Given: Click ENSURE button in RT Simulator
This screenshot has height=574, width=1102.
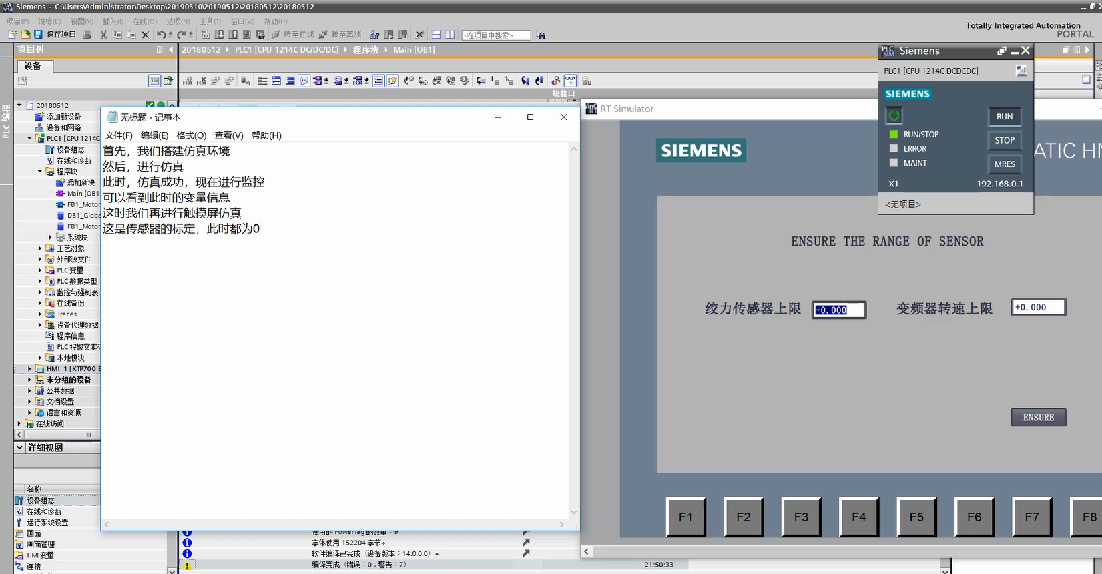Looking at the screenshot, I should pyautogui.click(x=1039, y=417).
